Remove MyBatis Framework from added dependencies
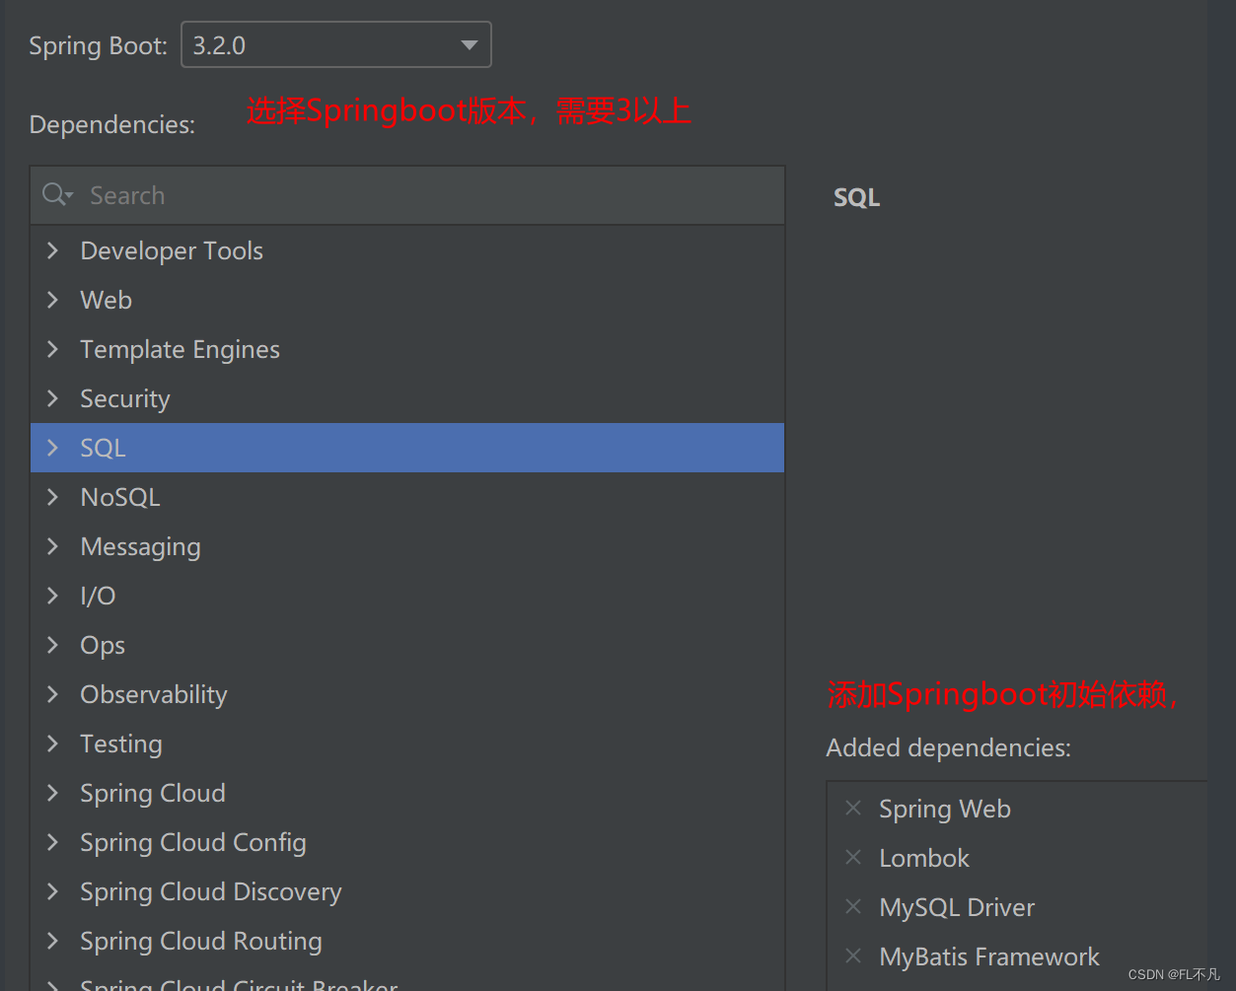This screenshot has width=1236, height=991. click(853, 956)
